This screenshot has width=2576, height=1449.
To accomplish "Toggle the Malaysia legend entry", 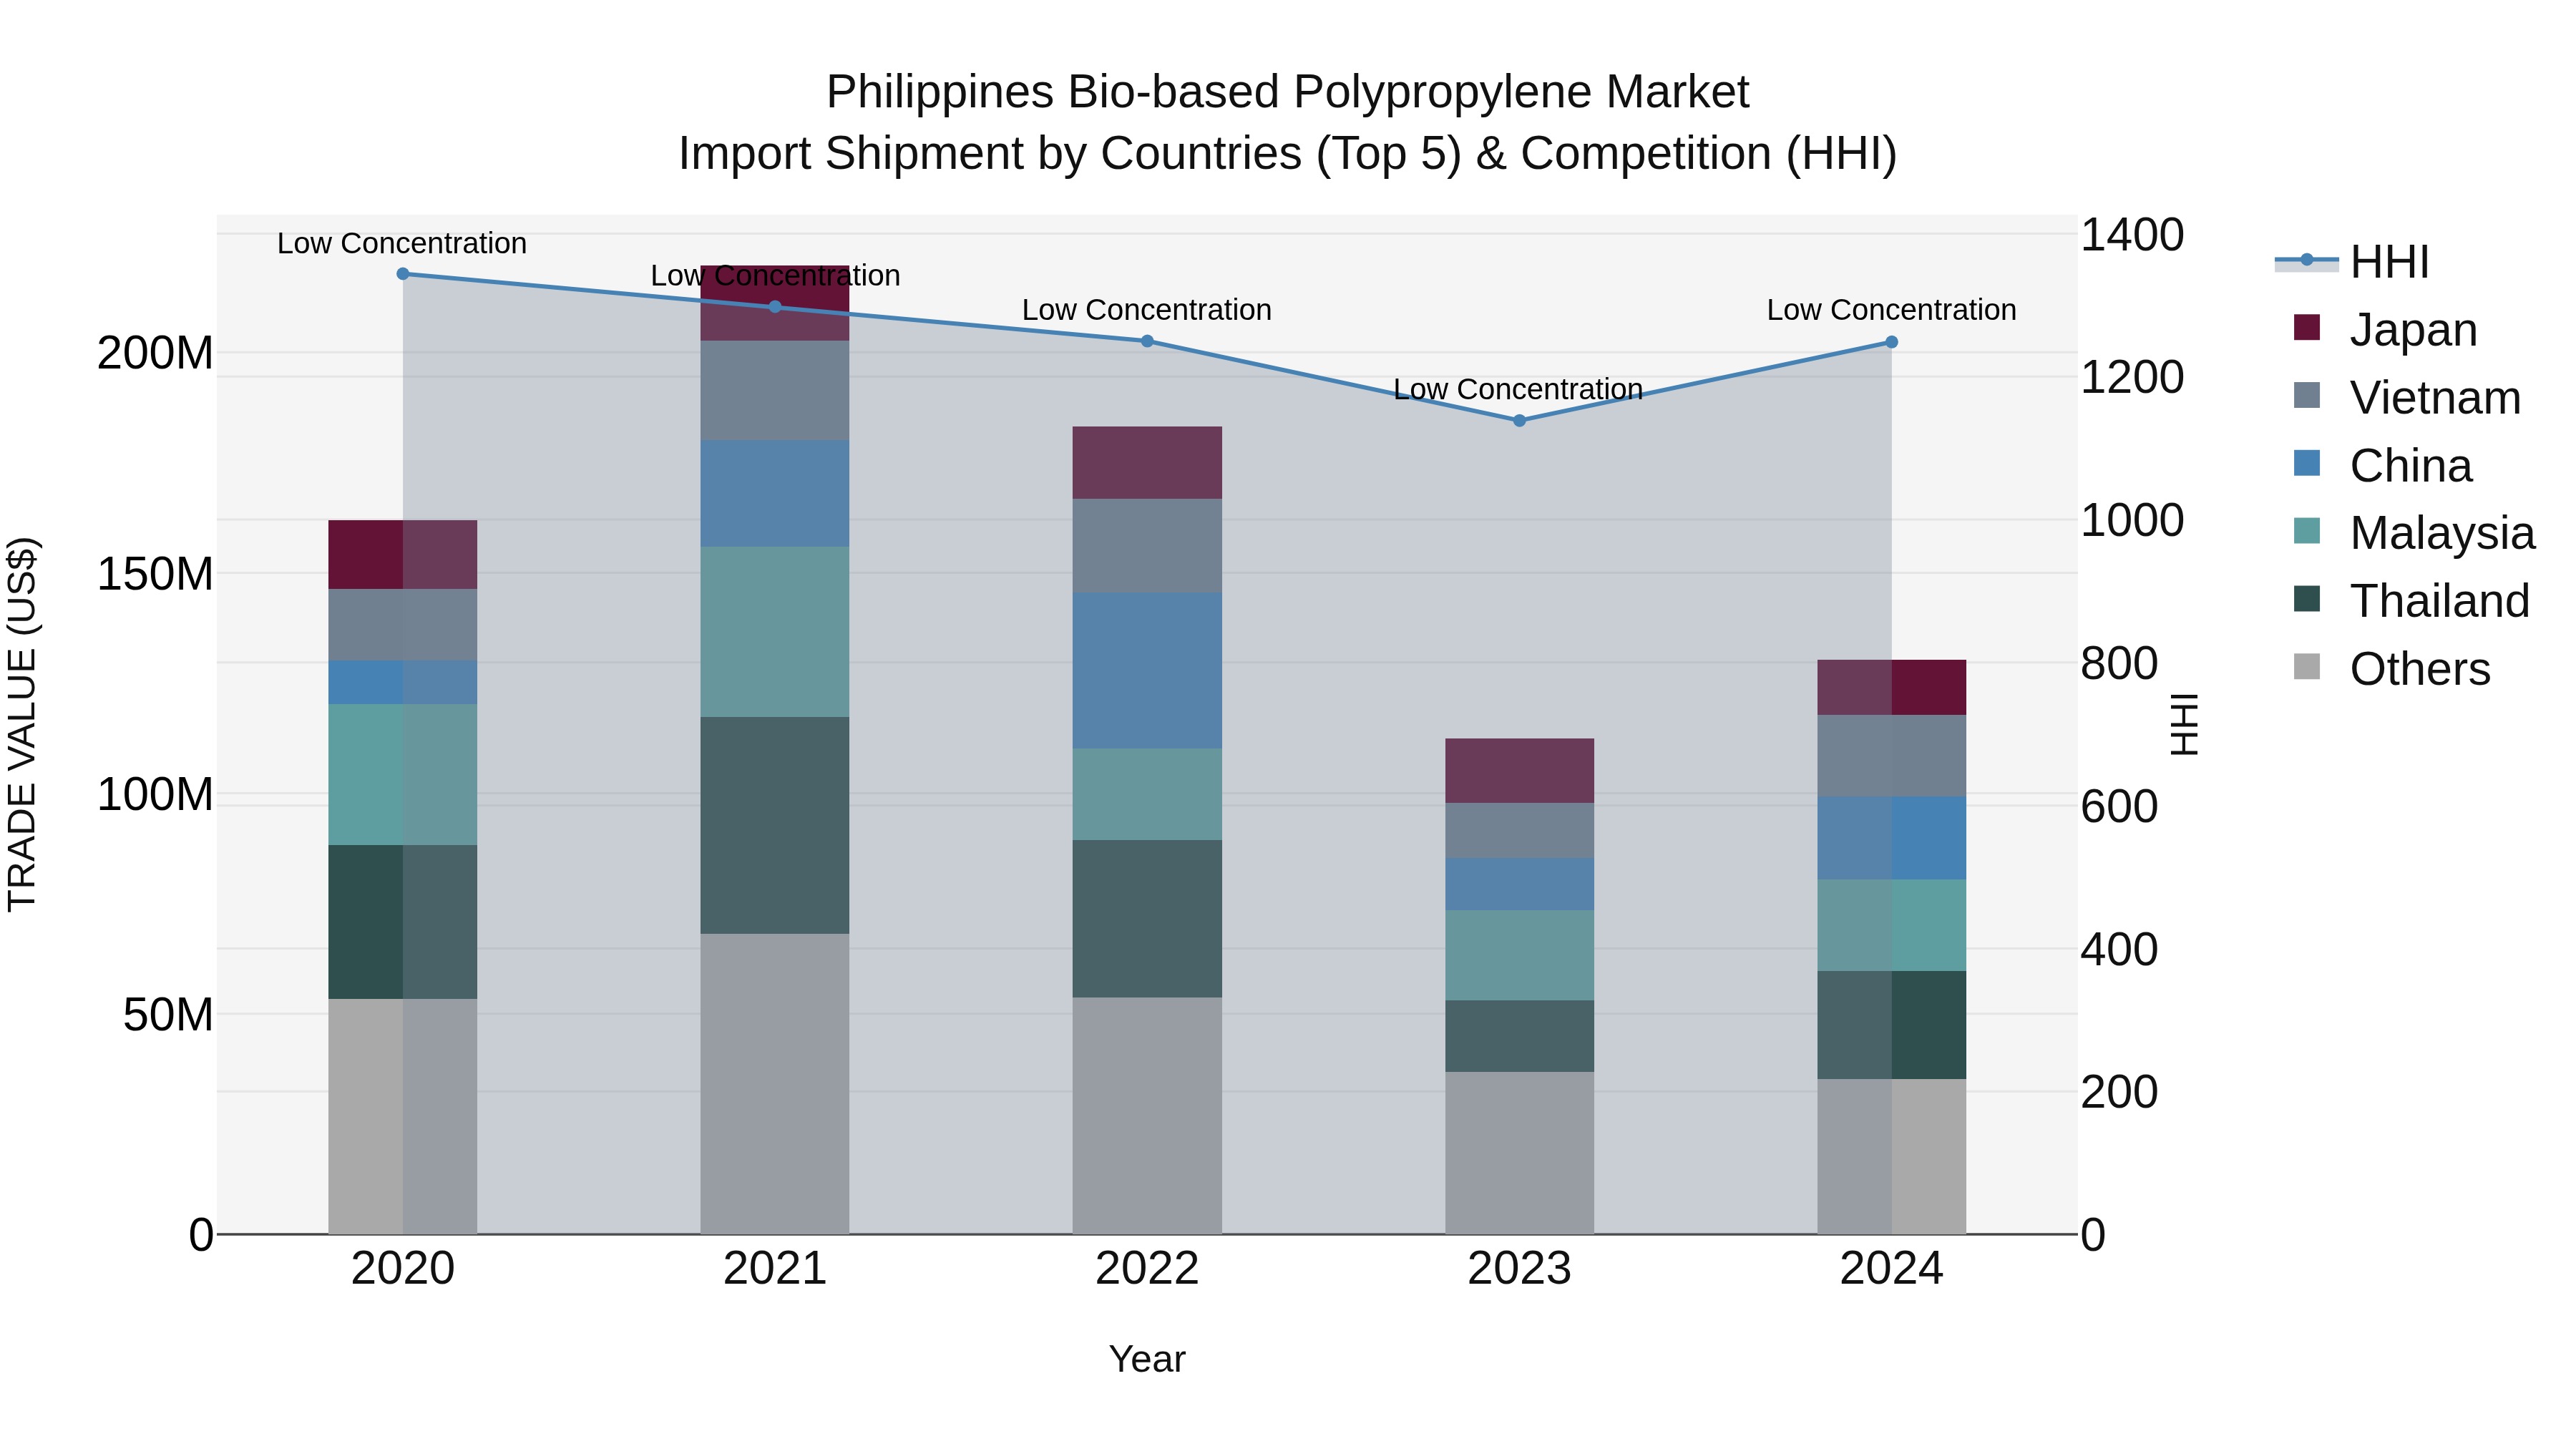I will pos(2414,533).
